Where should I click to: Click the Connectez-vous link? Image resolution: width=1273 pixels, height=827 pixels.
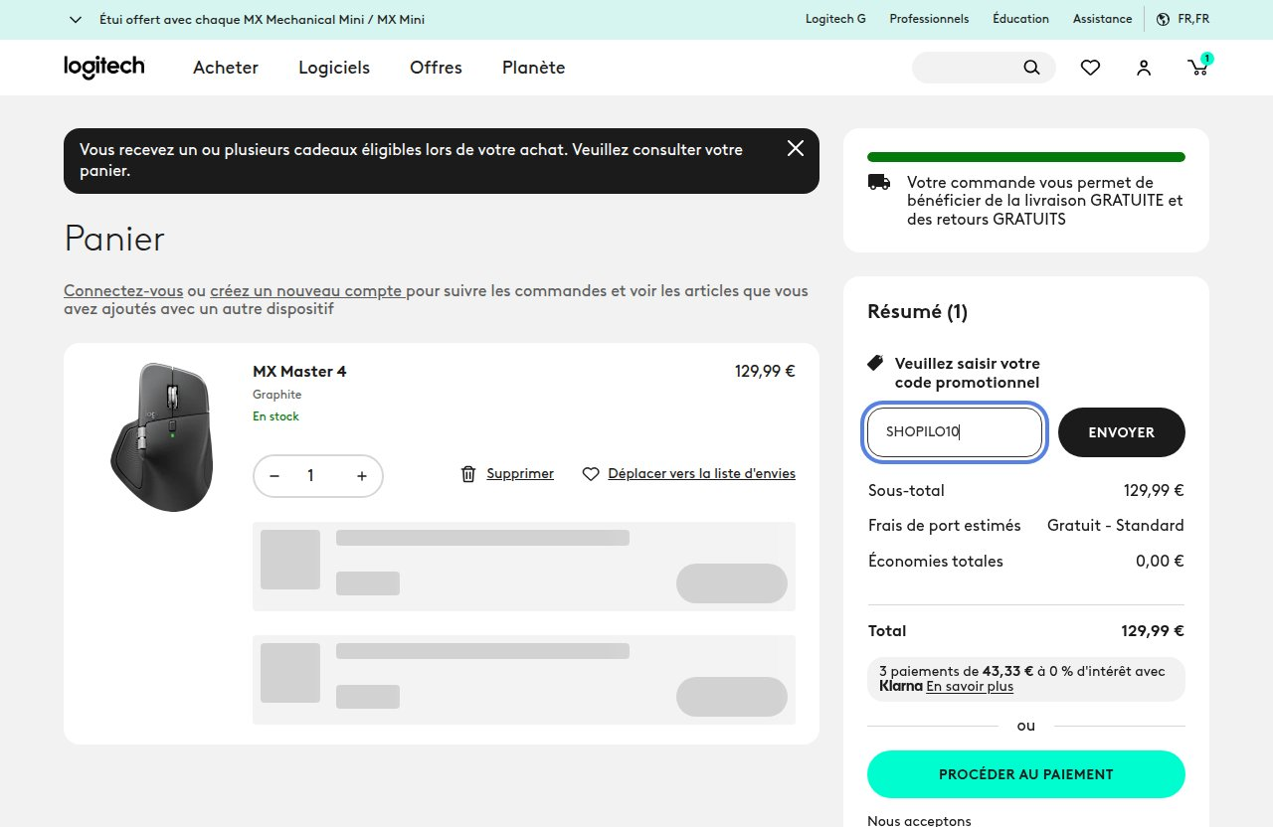(123, 291)
